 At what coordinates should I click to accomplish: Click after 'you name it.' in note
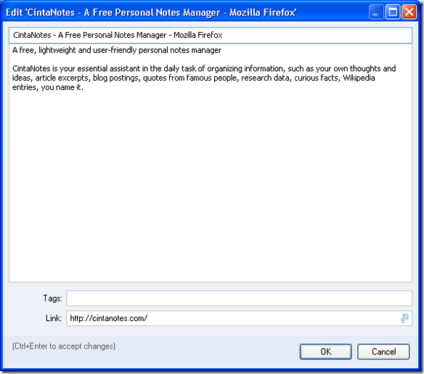tap(84, 87)
